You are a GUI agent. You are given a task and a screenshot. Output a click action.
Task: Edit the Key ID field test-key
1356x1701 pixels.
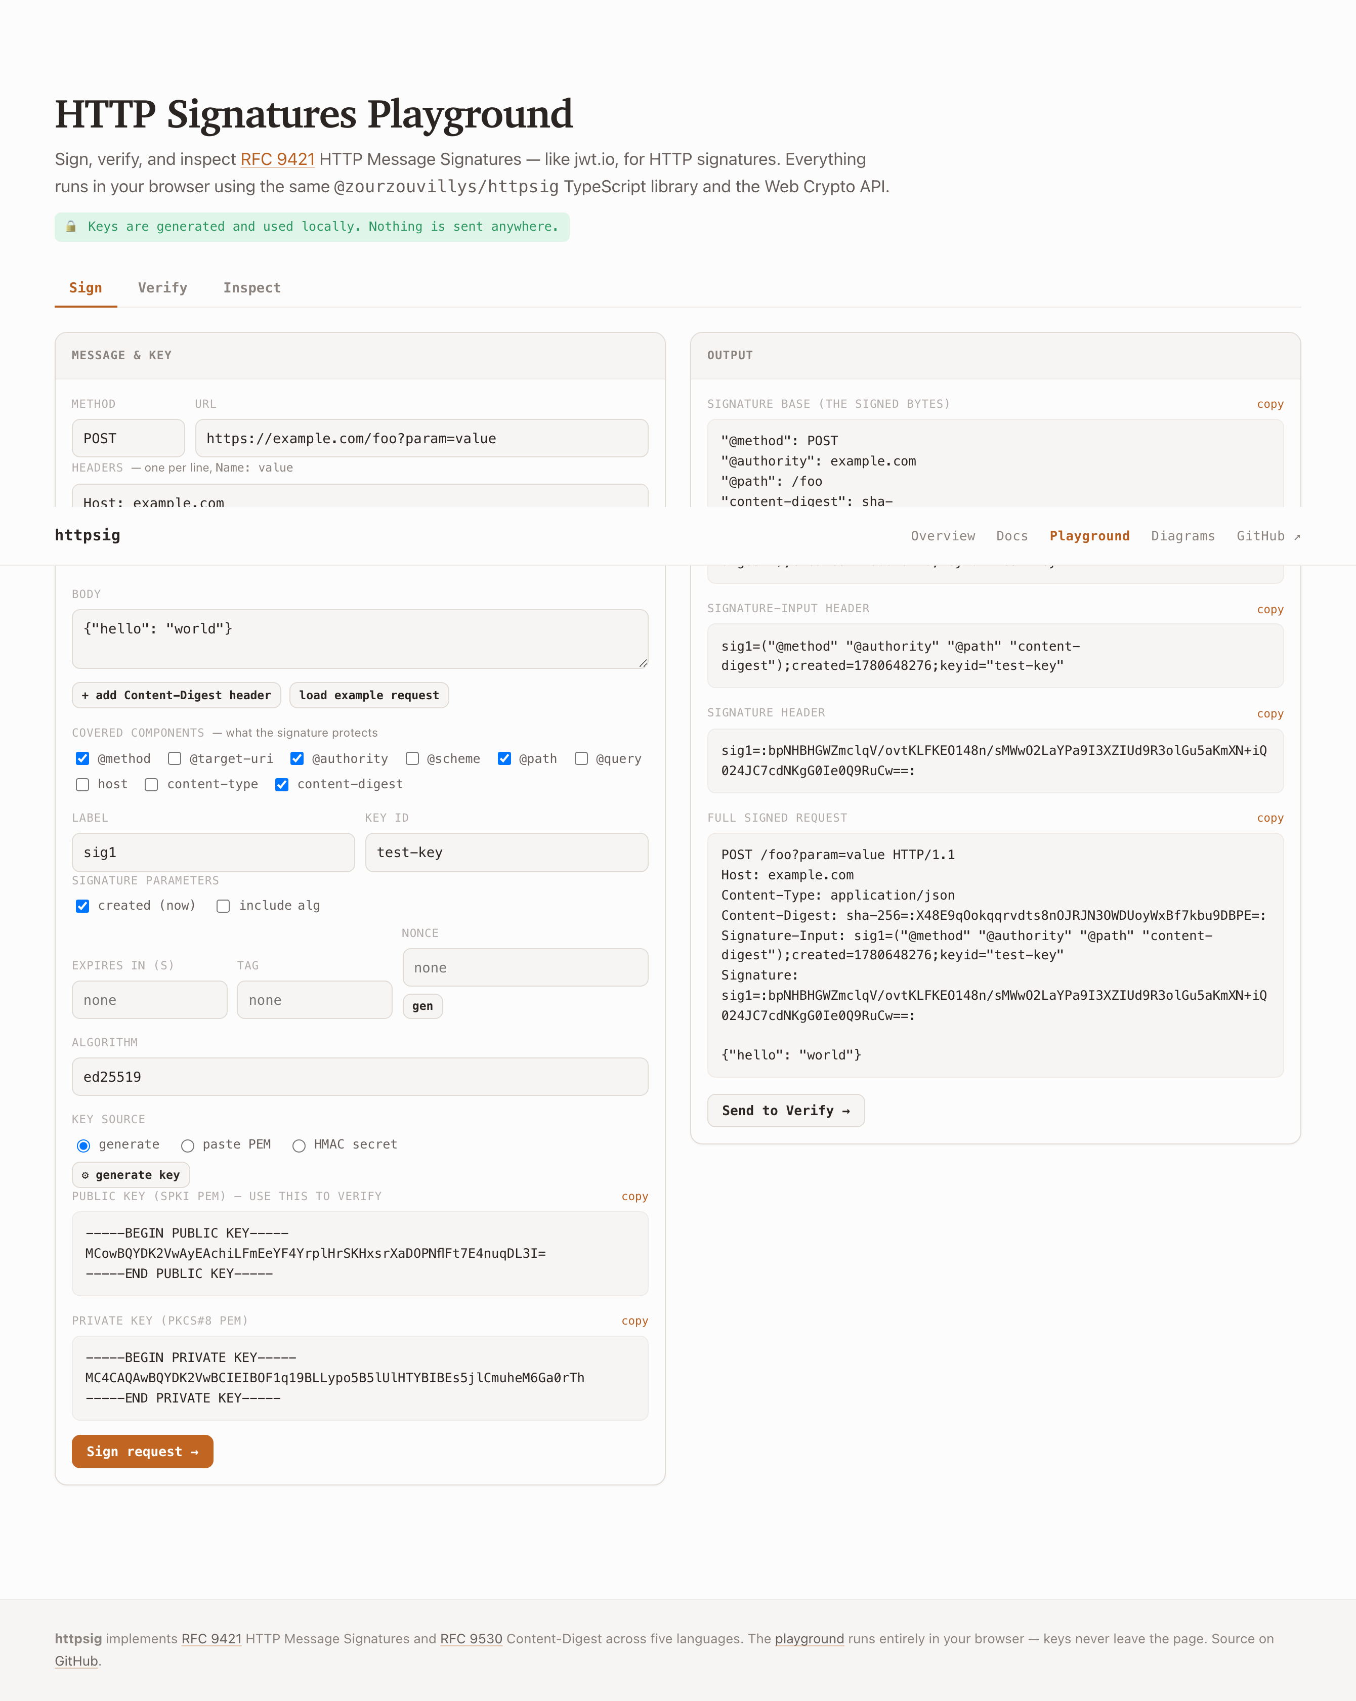coord(506,852)
